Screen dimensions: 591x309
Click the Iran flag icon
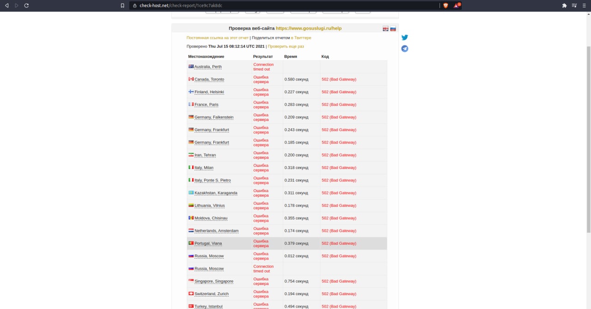click(x=191, y=155)
